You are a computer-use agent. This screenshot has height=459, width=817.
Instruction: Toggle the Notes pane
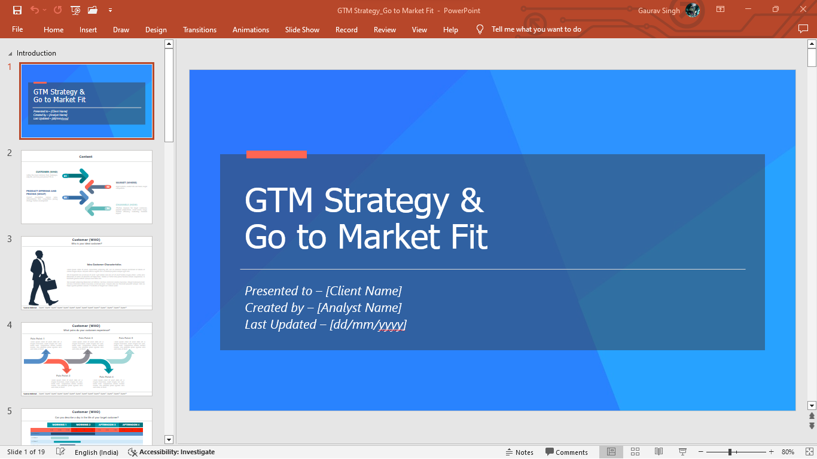pos(519,452)
